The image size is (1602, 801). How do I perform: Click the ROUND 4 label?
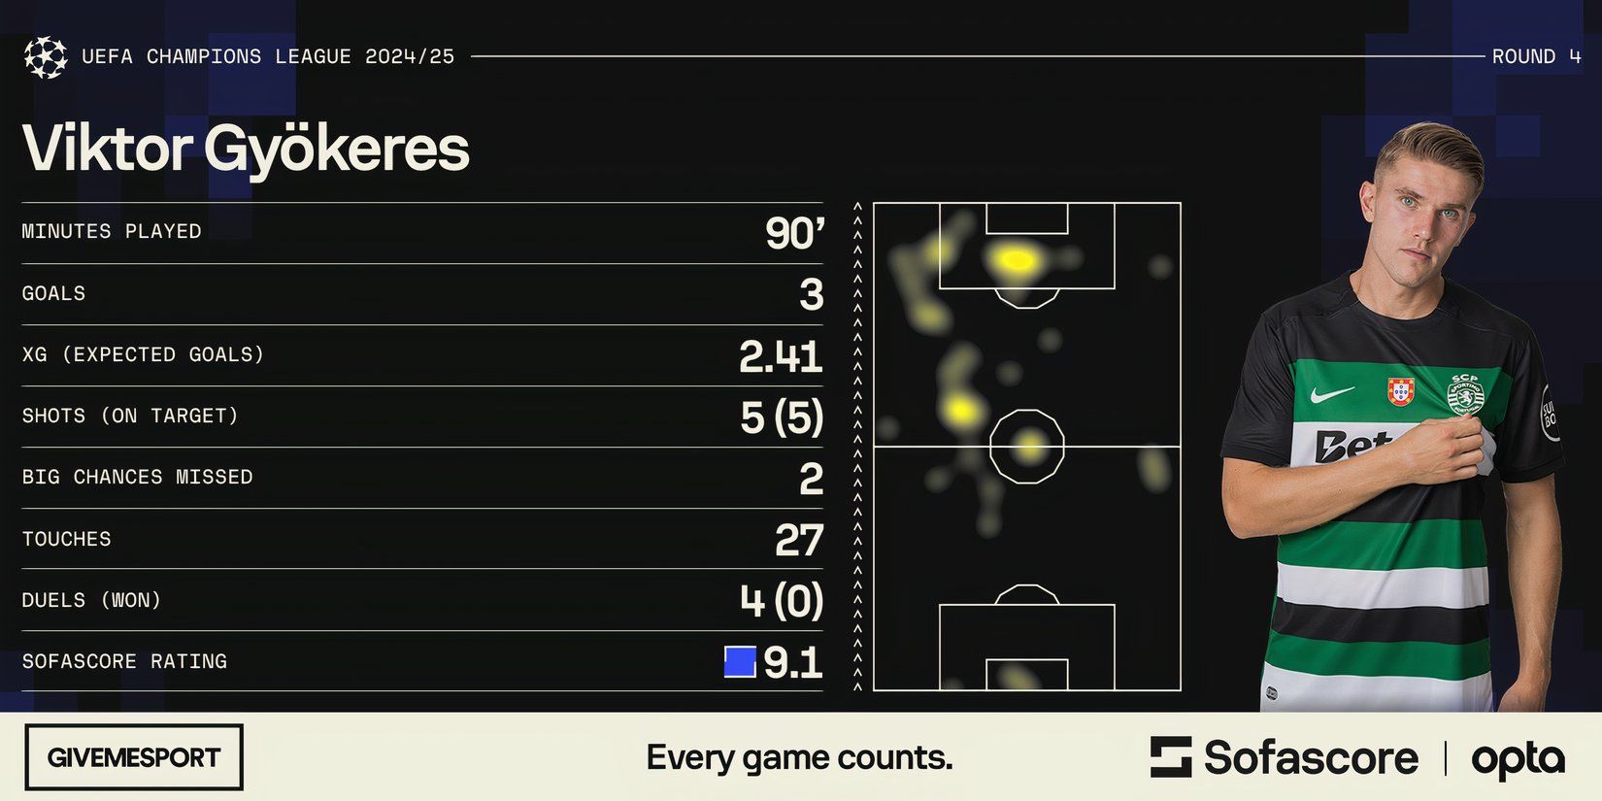1536,57
